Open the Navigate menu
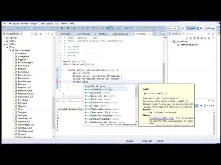Screen dimensions: 221x165 pos(33,24)
